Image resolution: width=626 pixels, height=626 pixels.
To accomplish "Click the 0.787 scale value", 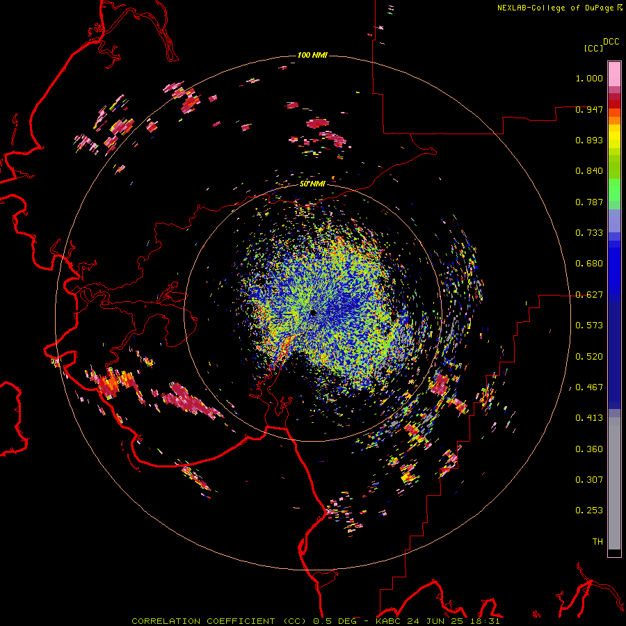I will (589, 202).
